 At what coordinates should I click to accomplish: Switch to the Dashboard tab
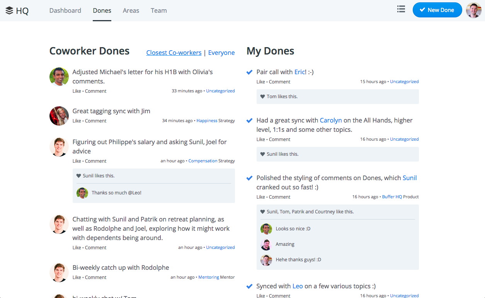coord(65,10)
